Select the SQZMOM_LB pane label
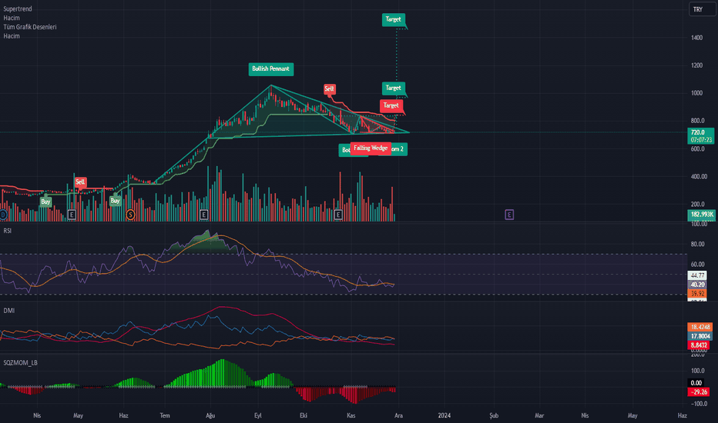The image size is (718, 423). [x=21, y=363]
